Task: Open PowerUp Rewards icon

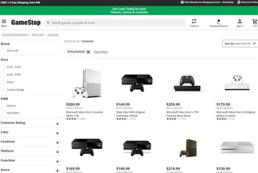Action: pyautogui.click(x=219, y=21)
